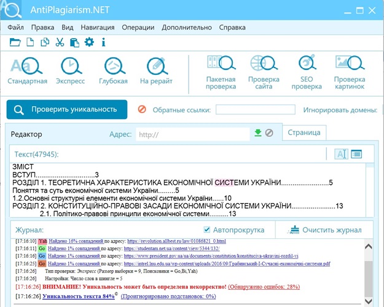Click the journal scrollbar up arrow
384x307 pixels.
(368, 247)
